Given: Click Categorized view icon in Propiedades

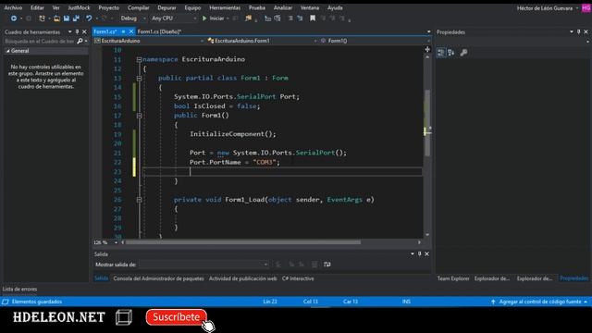Looking at the screenshot, I should pos(441,53).
